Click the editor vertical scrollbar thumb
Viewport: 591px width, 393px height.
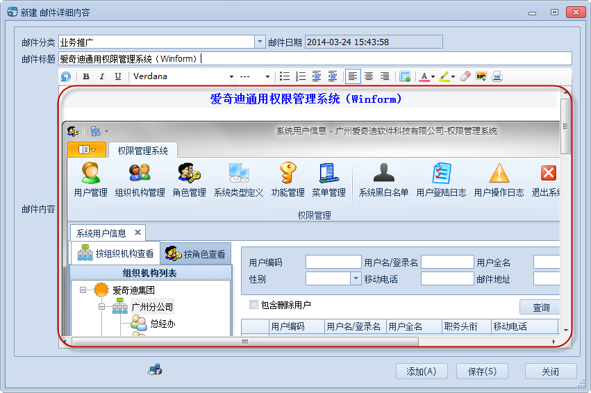point(565,126)
